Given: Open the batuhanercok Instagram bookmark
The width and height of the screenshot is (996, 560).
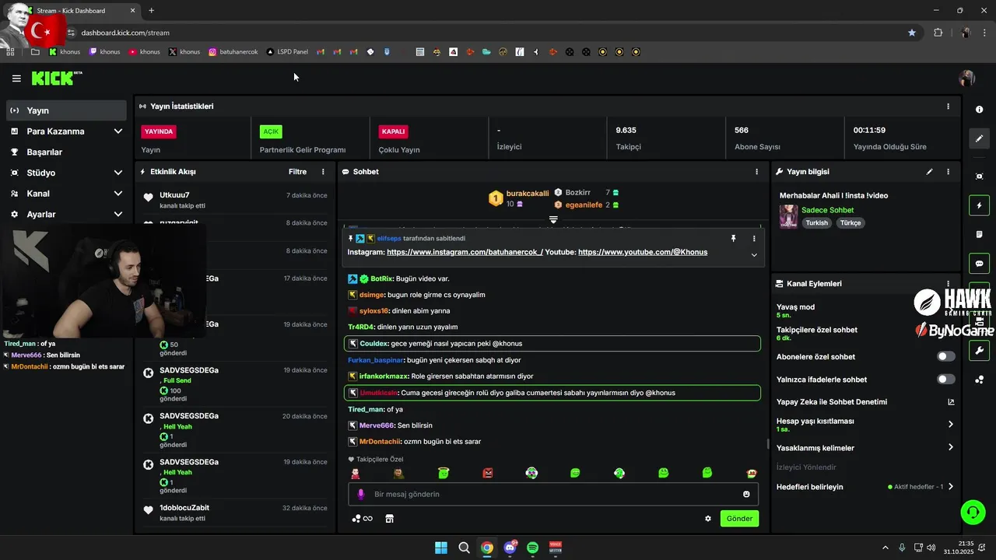Looking at the screenshot, I should [x=233, y=52].
